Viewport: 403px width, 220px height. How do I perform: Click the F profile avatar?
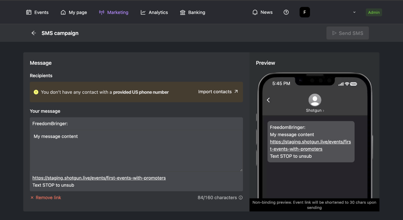pyautogui.click(x=304, y=12)
